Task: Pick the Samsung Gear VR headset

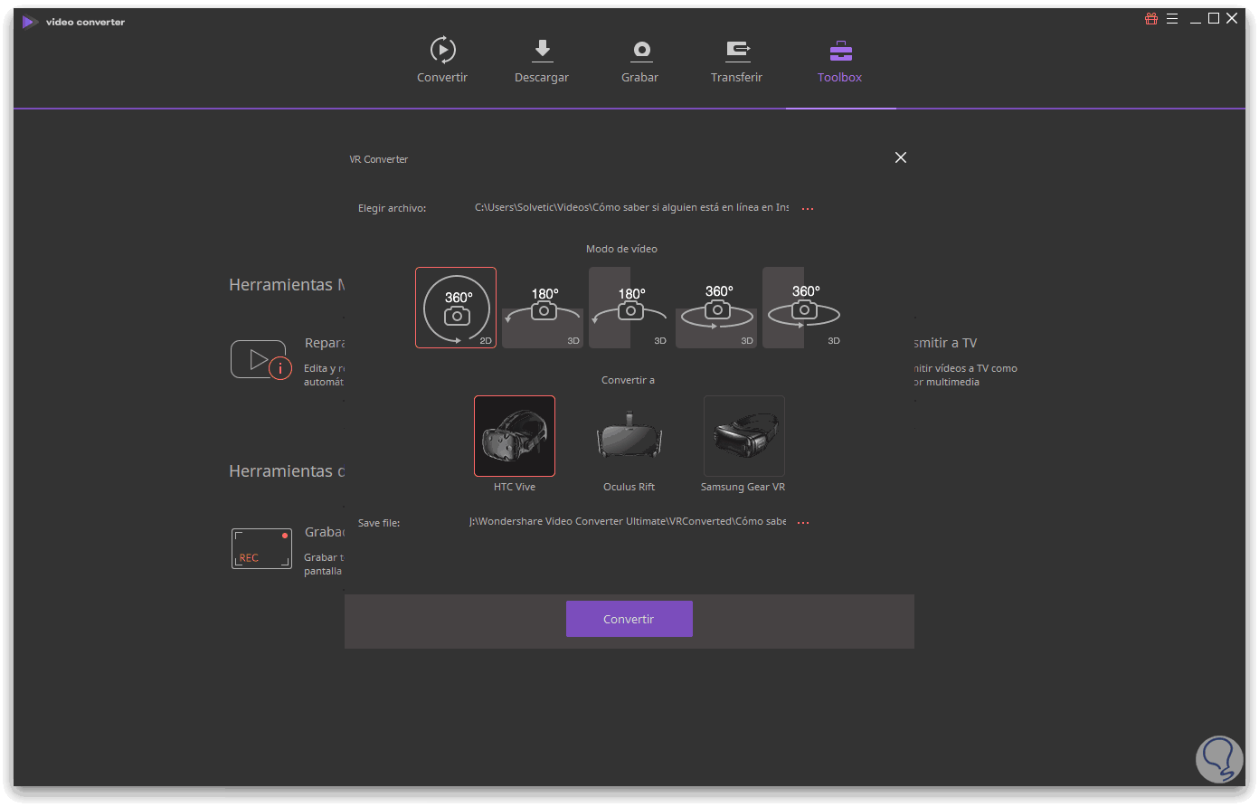Action: [744, 436]
